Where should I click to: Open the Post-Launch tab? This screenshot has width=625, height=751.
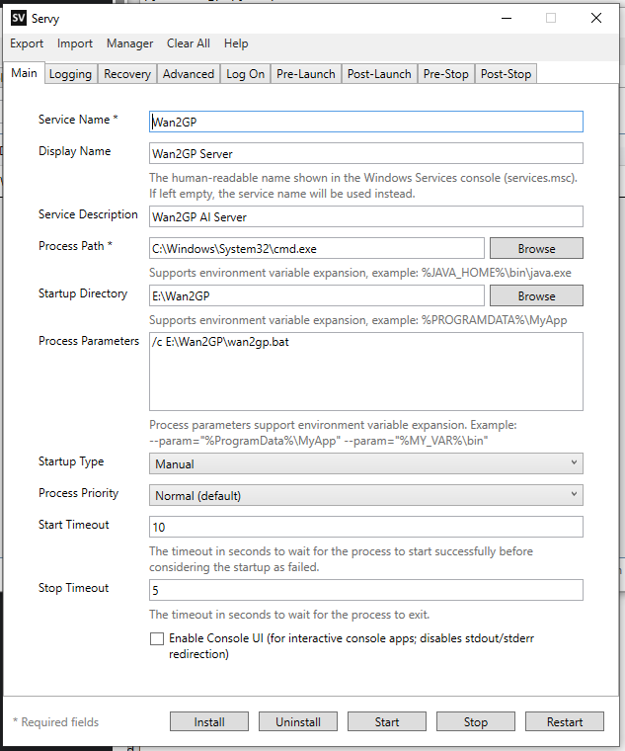click(x=379, y=74)
